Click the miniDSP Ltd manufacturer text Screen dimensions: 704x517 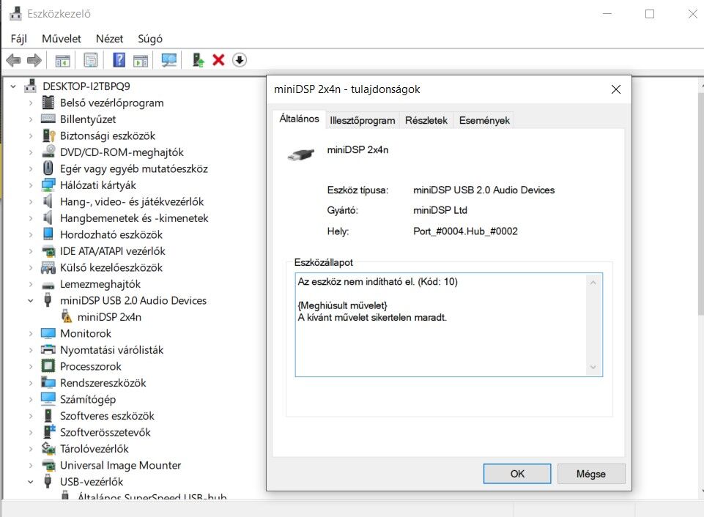tap(440, 210)
